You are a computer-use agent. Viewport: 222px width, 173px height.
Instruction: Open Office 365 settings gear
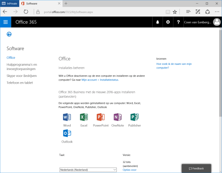point(168,22)
